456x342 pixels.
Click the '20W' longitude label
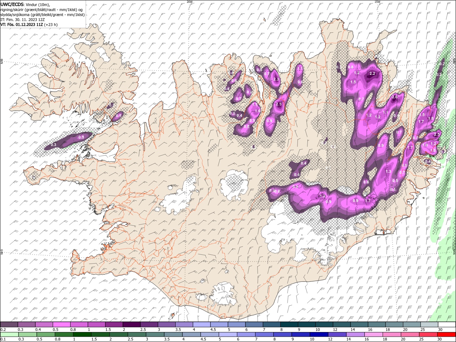tap(190, 2)
